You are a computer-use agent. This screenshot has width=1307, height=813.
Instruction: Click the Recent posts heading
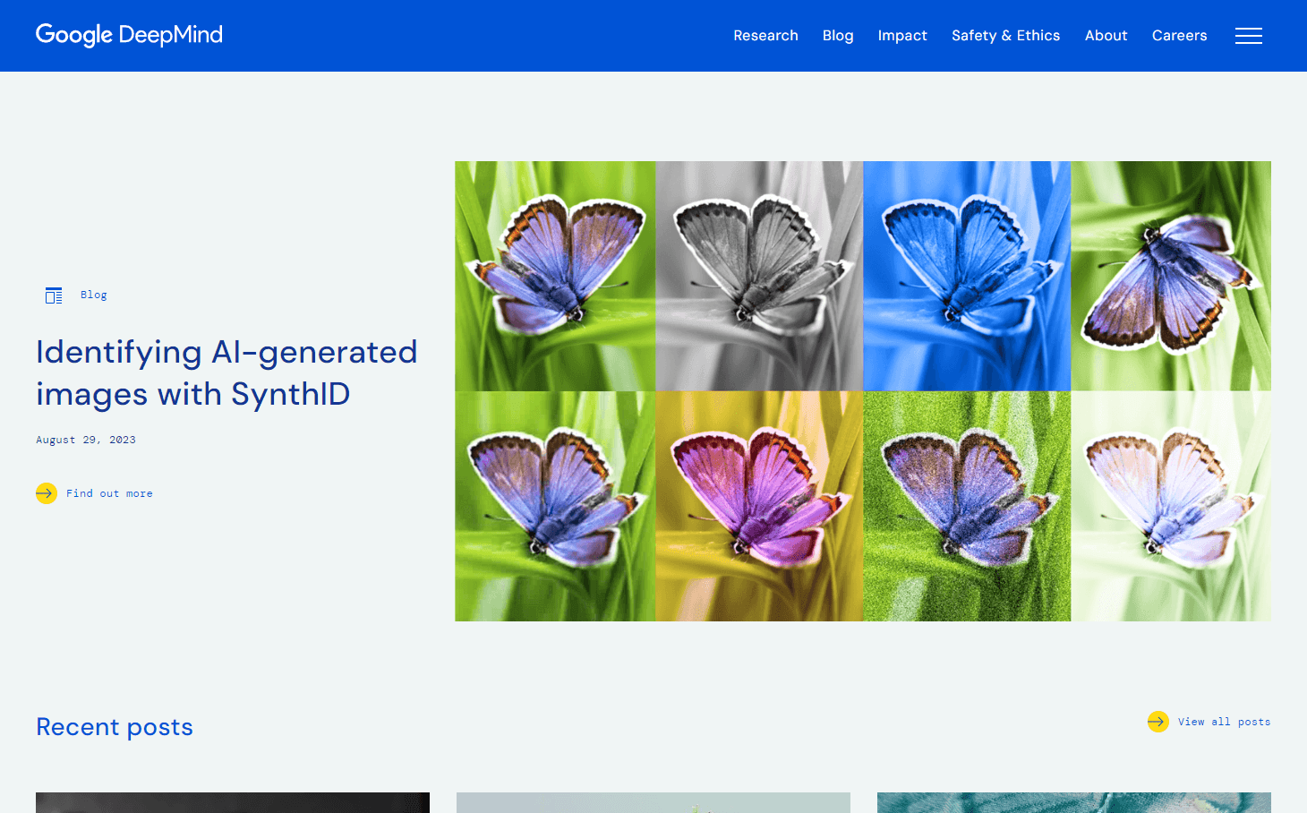pos(115,727)
